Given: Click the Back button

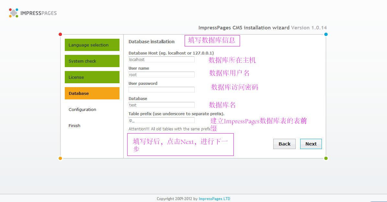Looking at the screenshot, I should coord(284,144).
